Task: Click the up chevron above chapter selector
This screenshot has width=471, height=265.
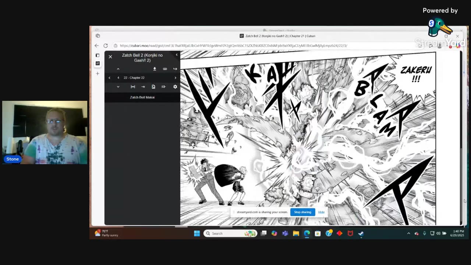Action: click(x=118, y=69)
